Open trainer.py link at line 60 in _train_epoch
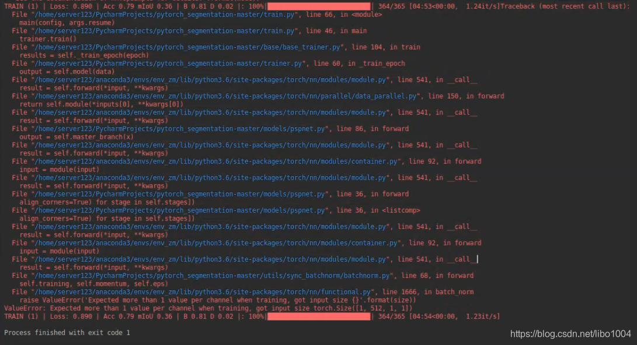The height and width of the screenshot is (345, 637). point(169,64)
